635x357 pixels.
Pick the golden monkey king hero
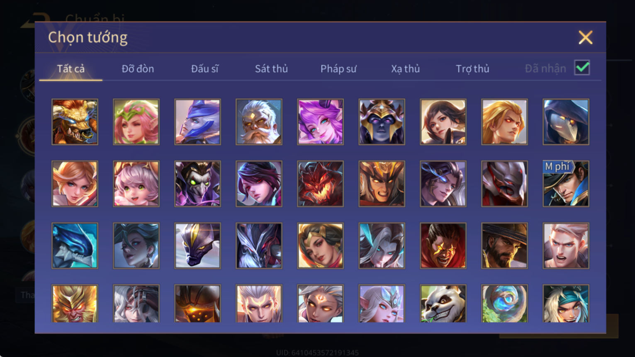(x=75, y=304)
